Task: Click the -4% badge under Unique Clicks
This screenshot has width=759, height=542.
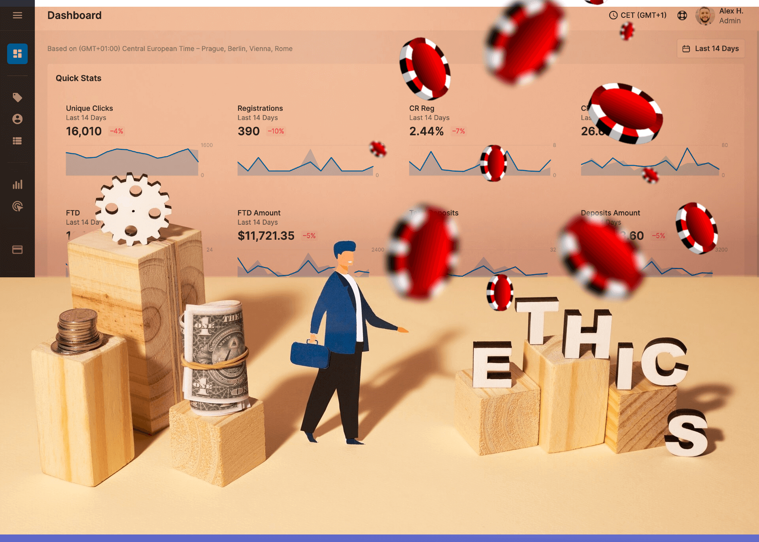Action: tap(117, 131)
